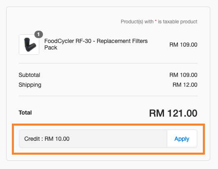Click the quantity badge showing 1
Viewport: 218px width, 169px height.
(38, 34)
